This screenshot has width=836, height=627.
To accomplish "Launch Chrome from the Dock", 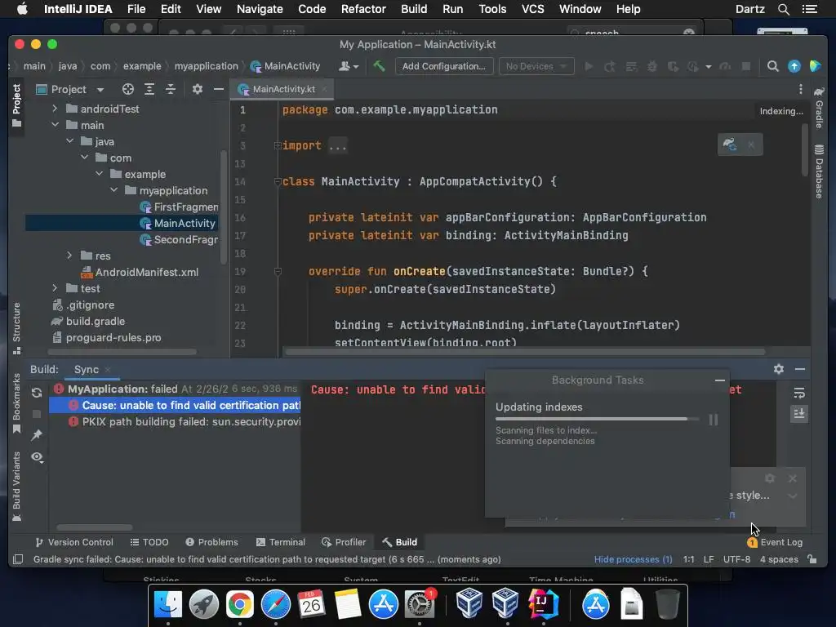I will tap(240, 604).
